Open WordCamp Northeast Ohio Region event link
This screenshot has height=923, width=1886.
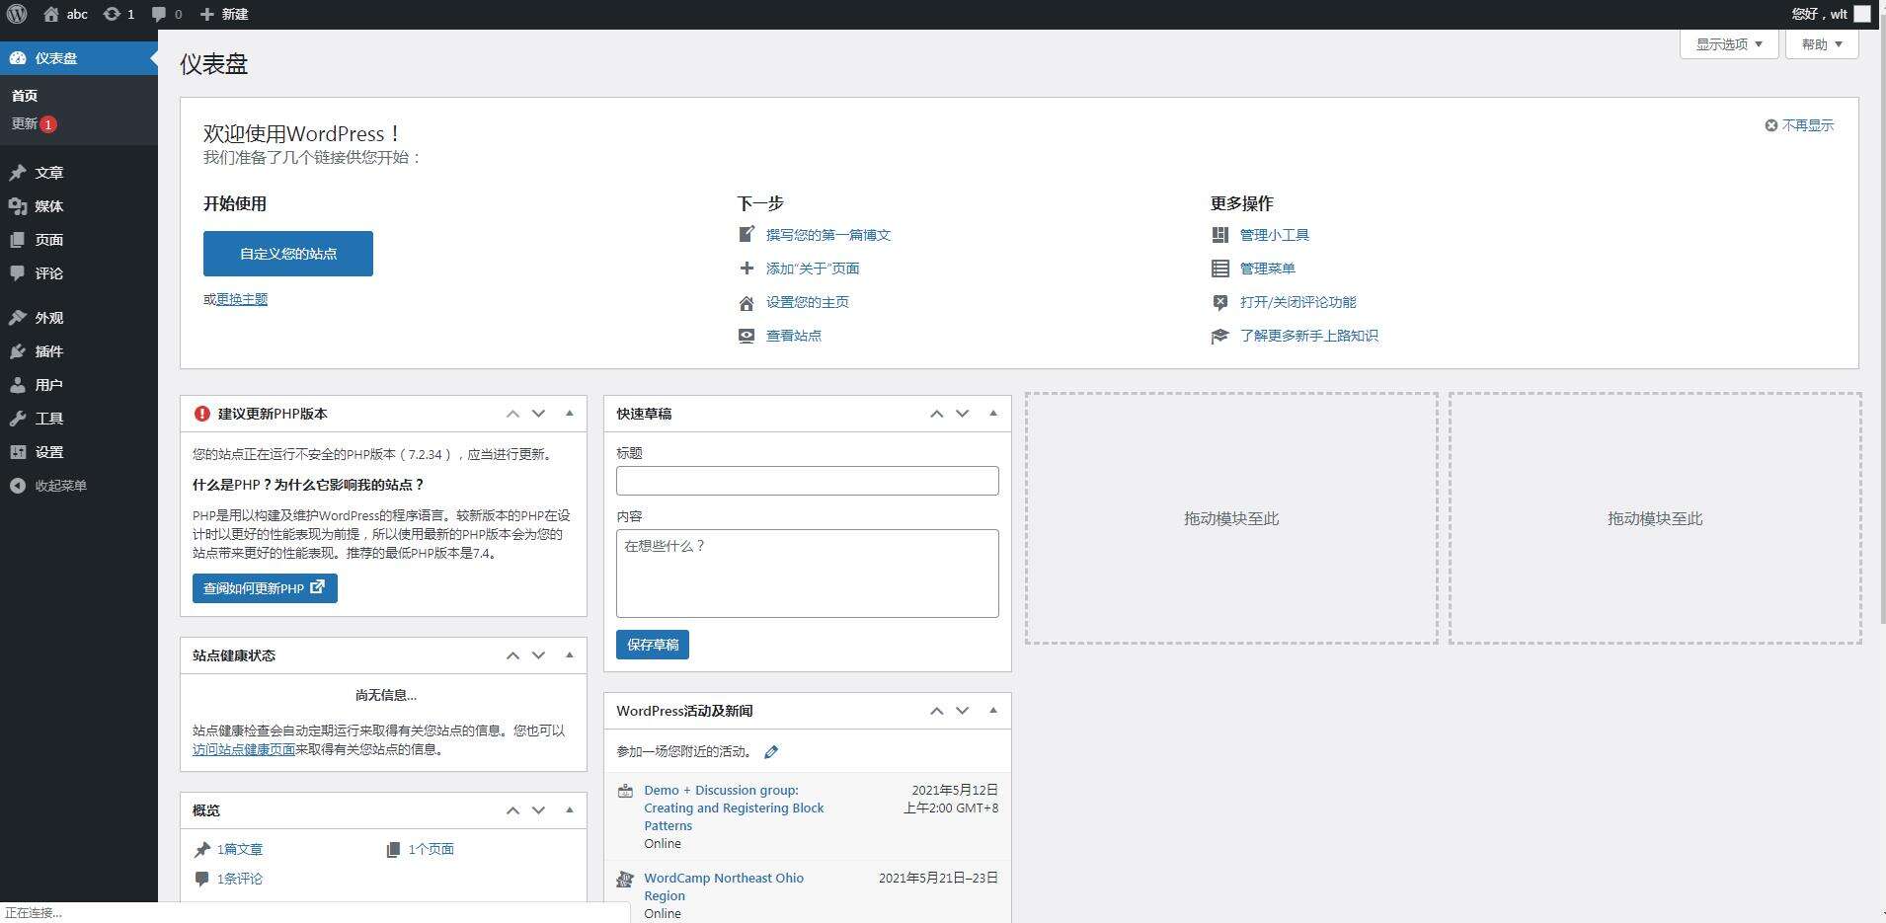pos(724,886)
